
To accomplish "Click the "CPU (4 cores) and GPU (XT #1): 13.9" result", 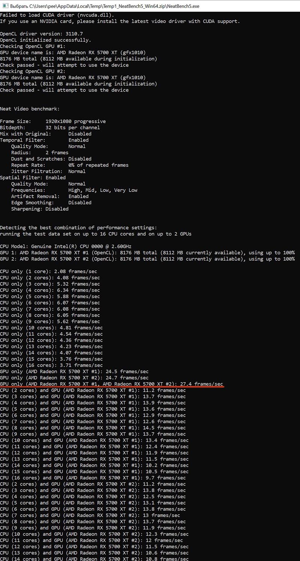I will click(93, 403).
